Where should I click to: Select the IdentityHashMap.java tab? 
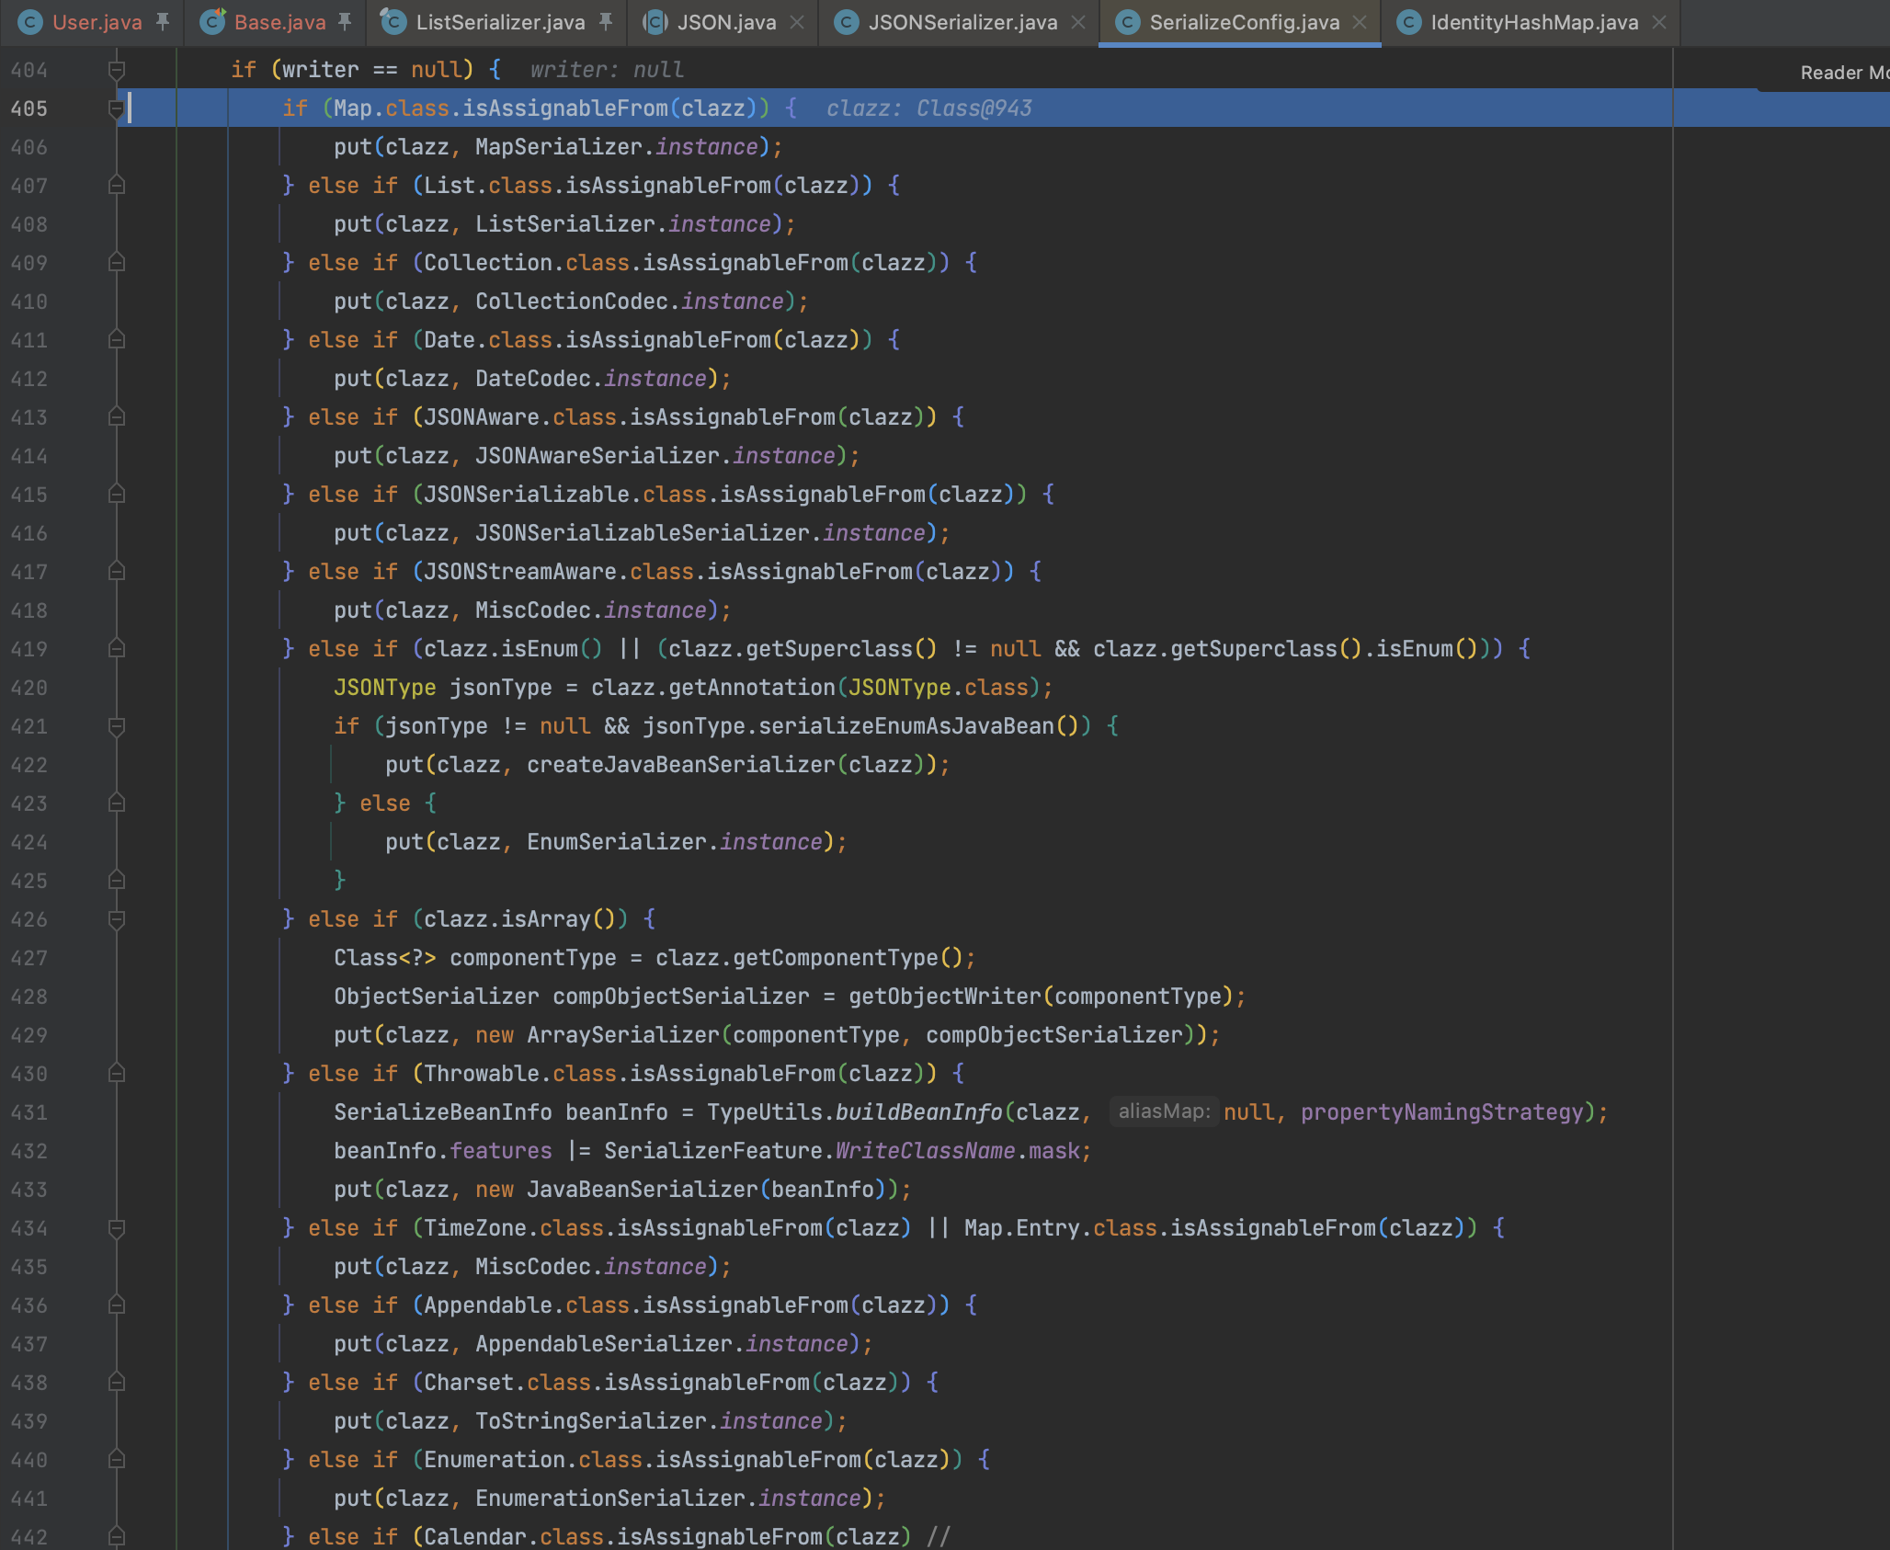(x=1534, y=22)
